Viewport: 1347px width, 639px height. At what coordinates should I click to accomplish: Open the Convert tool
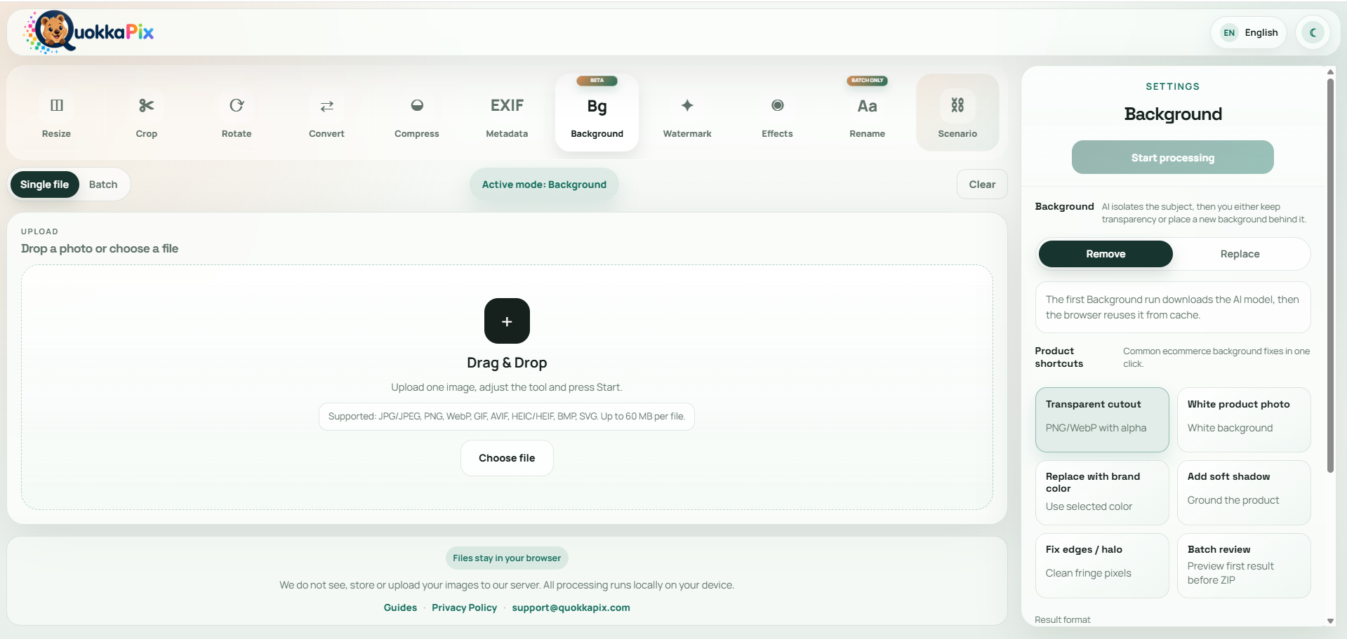click(x=326, y=113)
